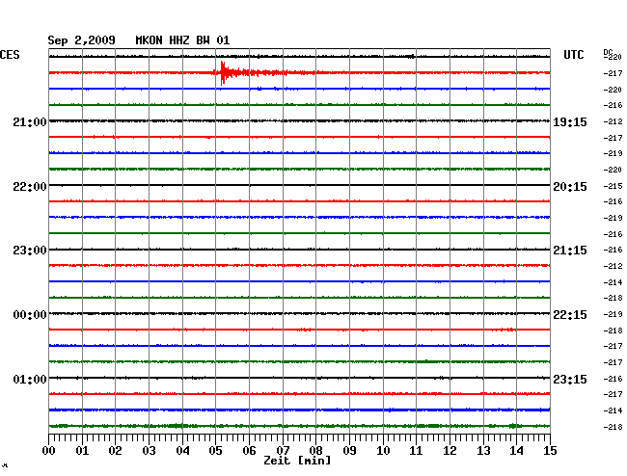Click DC value '-219' beside 22:15

(x=613, y=314)
